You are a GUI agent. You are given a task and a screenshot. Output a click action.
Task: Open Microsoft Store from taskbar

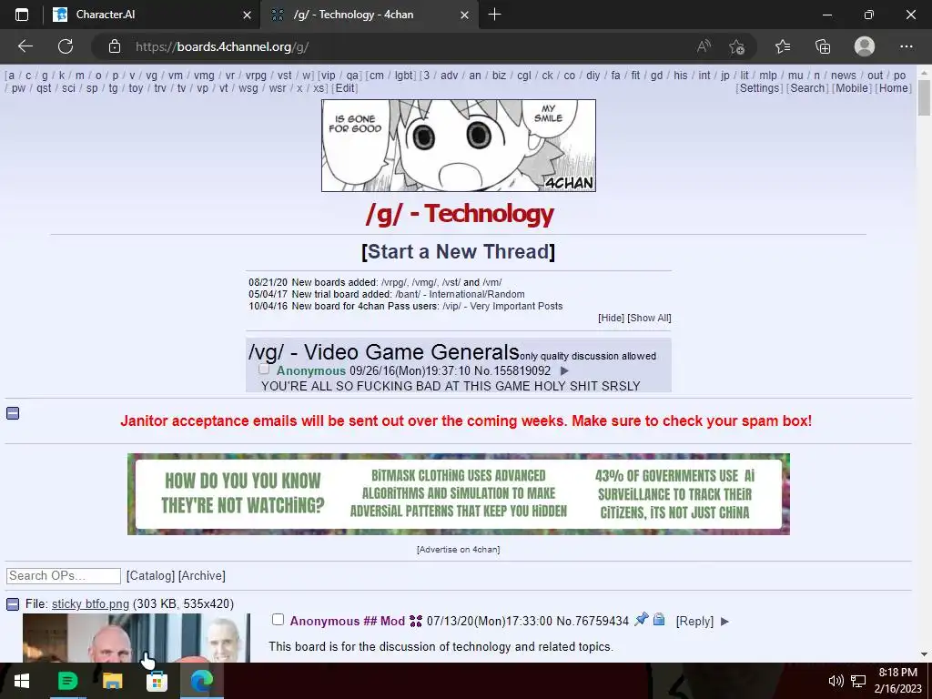click(157, 681)
